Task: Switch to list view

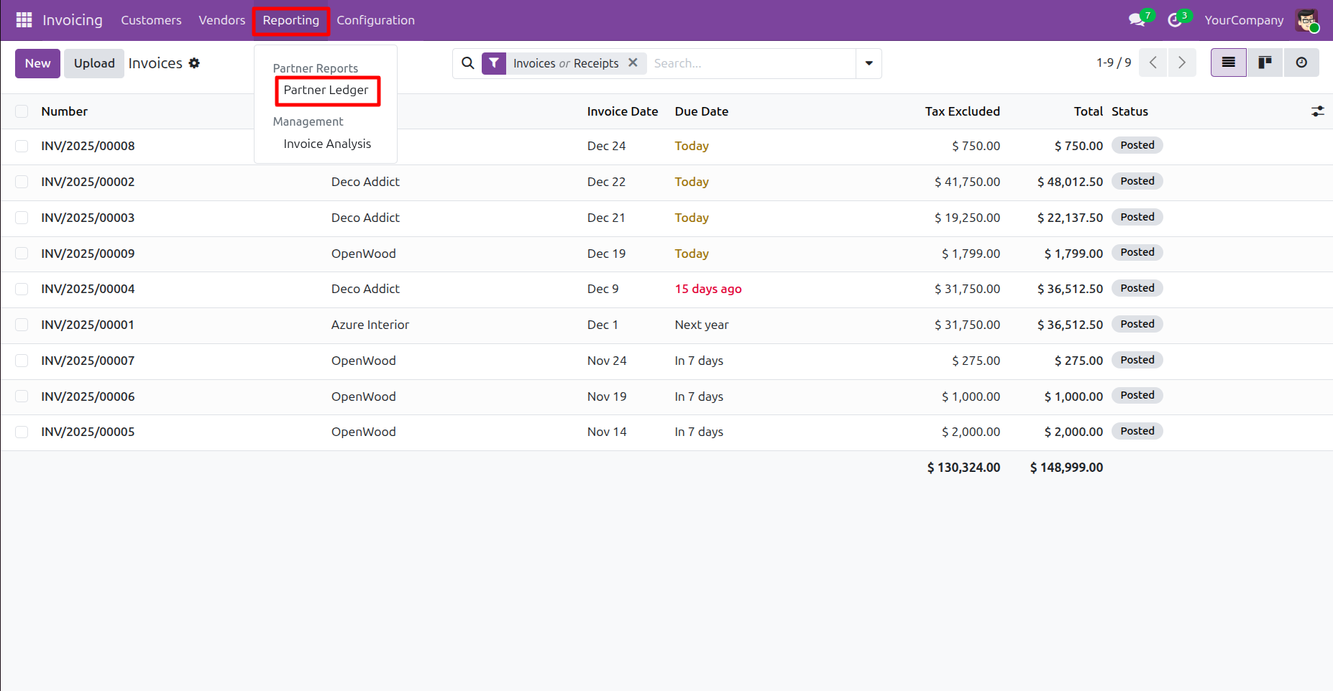Action: pyautogui.click(x=1228, y=63)
